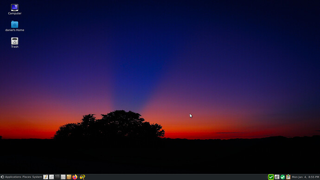320x180 pixels.
Task: Click the gray volume speaker tray icon
Action: [x=277, y=177]
